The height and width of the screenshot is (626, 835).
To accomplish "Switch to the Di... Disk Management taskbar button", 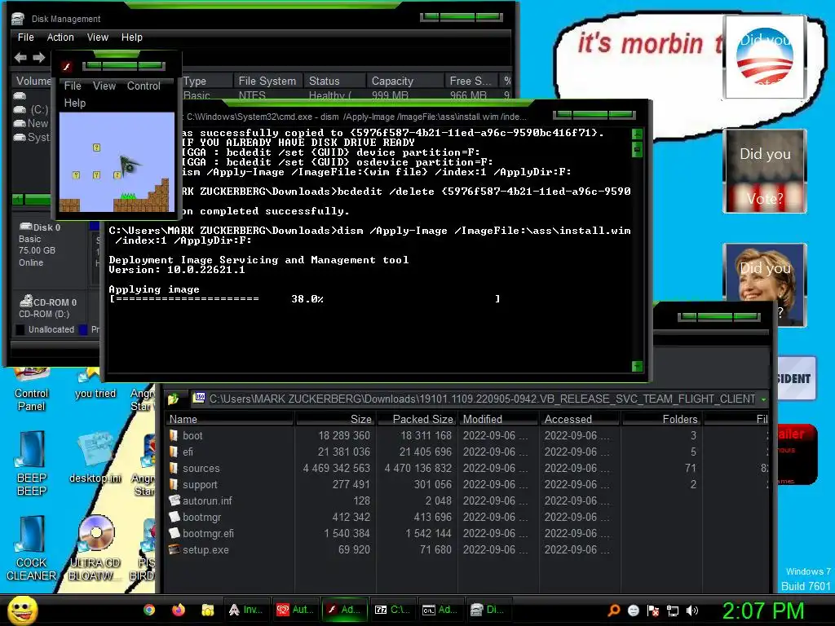I will 488,610.
